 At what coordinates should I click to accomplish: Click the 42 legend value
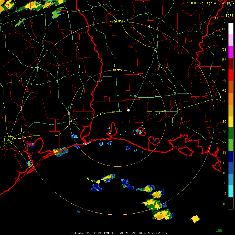224,90
